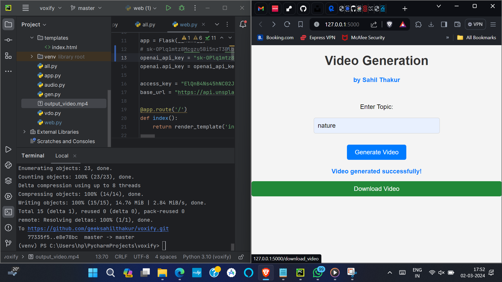
Task: Open the Git version control tool window
Action: click(8, 243)
